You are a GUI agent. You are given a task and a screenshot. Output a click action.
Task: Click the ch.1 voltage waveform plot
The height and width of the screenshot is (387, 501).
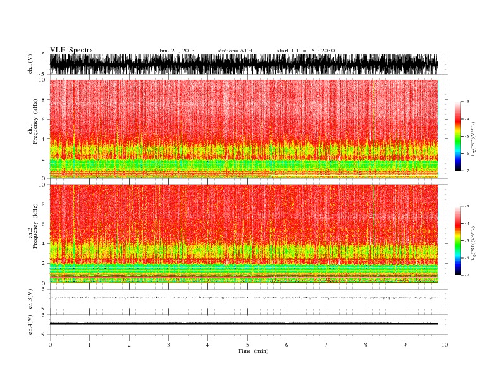[244, 64]
